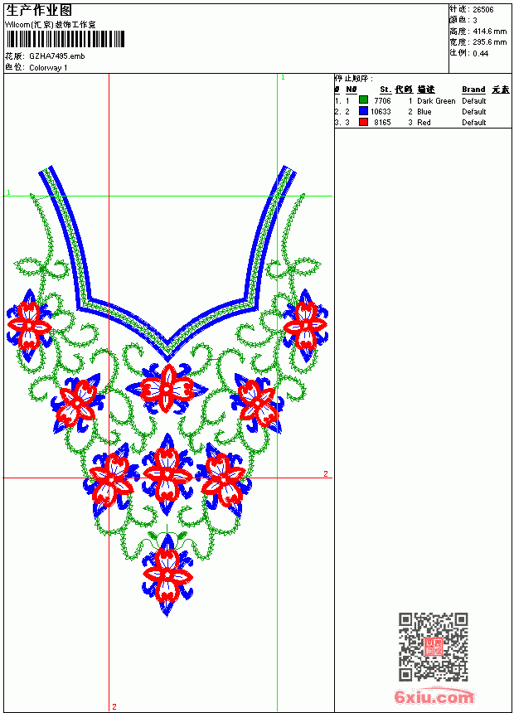Click the Colorway 1 label
The width and height of the screenshot is (514, 713).
pyautogui.click(x=48, y=68)
